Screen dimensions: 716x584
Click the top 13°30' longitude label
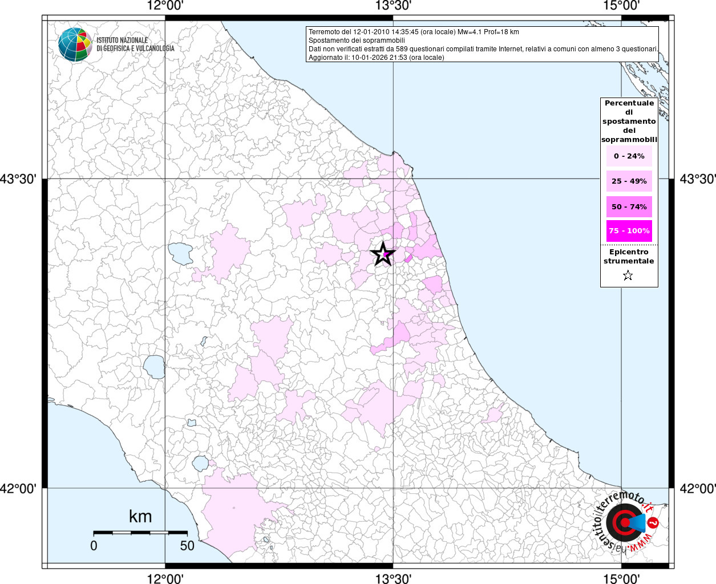click(393, 6)
